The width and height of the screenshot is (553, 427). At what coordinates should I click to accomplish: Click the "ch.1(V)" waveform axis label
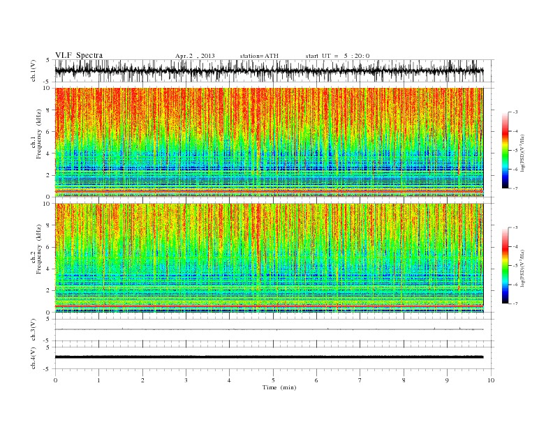pos(34,71)
